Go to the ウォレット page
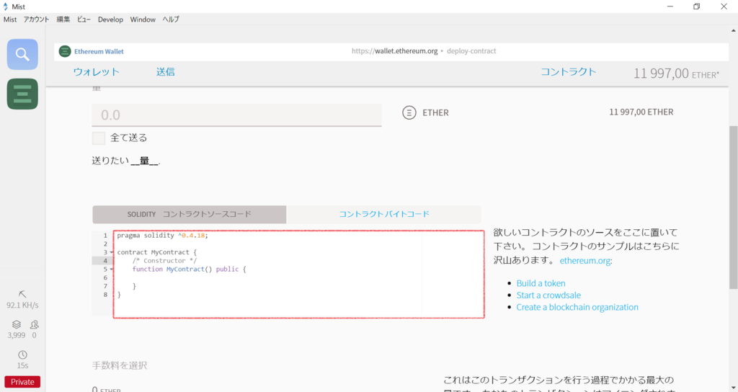The image size is (738, 392). [x=96, y=72]
